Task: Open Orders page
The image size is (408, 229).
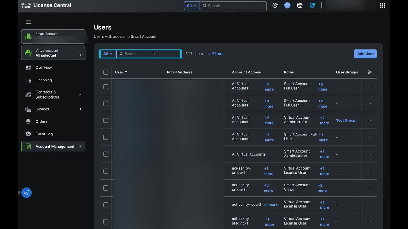Action: pyautogui.click(x=41, y=121)
